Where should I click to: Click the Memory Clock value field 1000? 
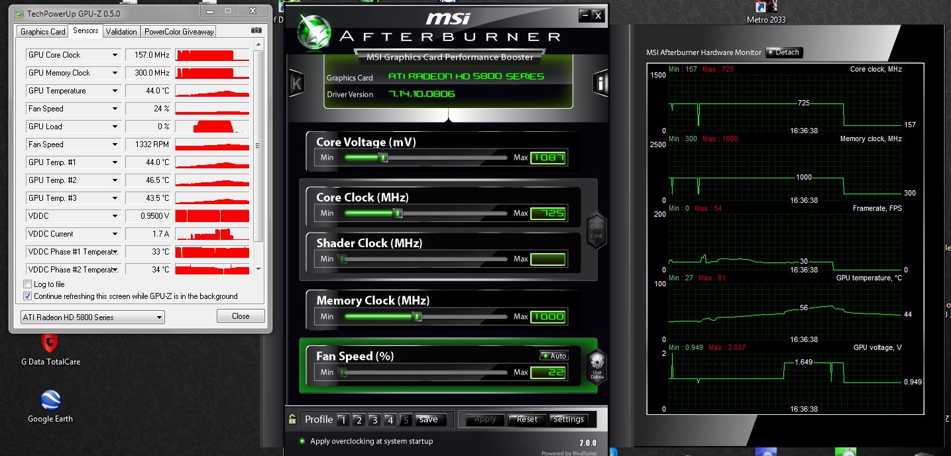click(548, 317)
